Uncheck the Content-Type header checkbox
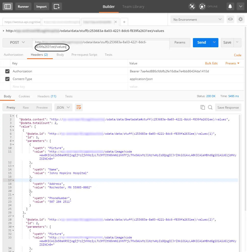The image size is (247, 252). click(7, 79)
